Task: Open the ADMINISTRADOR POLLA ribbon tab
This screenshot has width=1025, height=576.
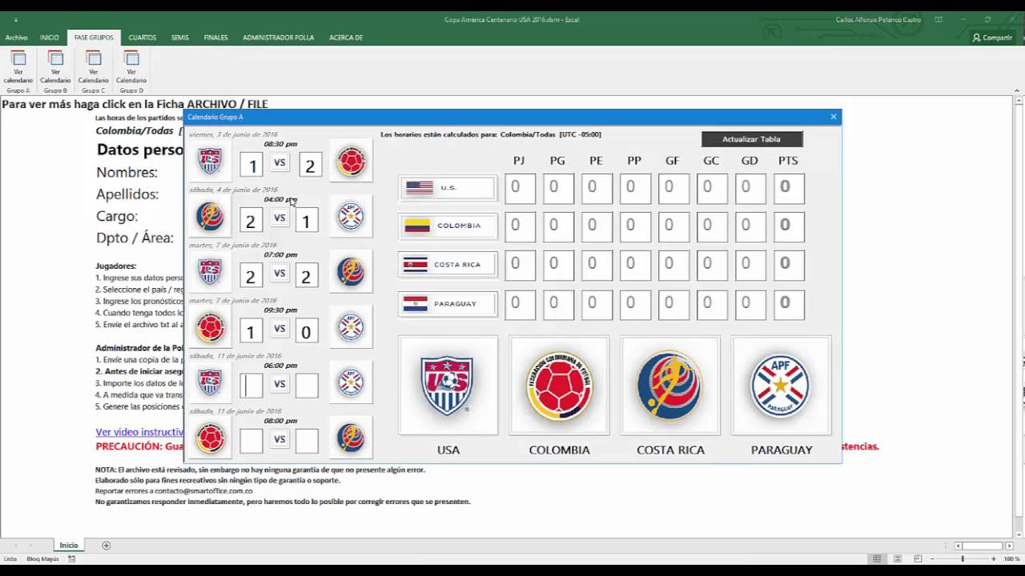Action: point(278,38)
